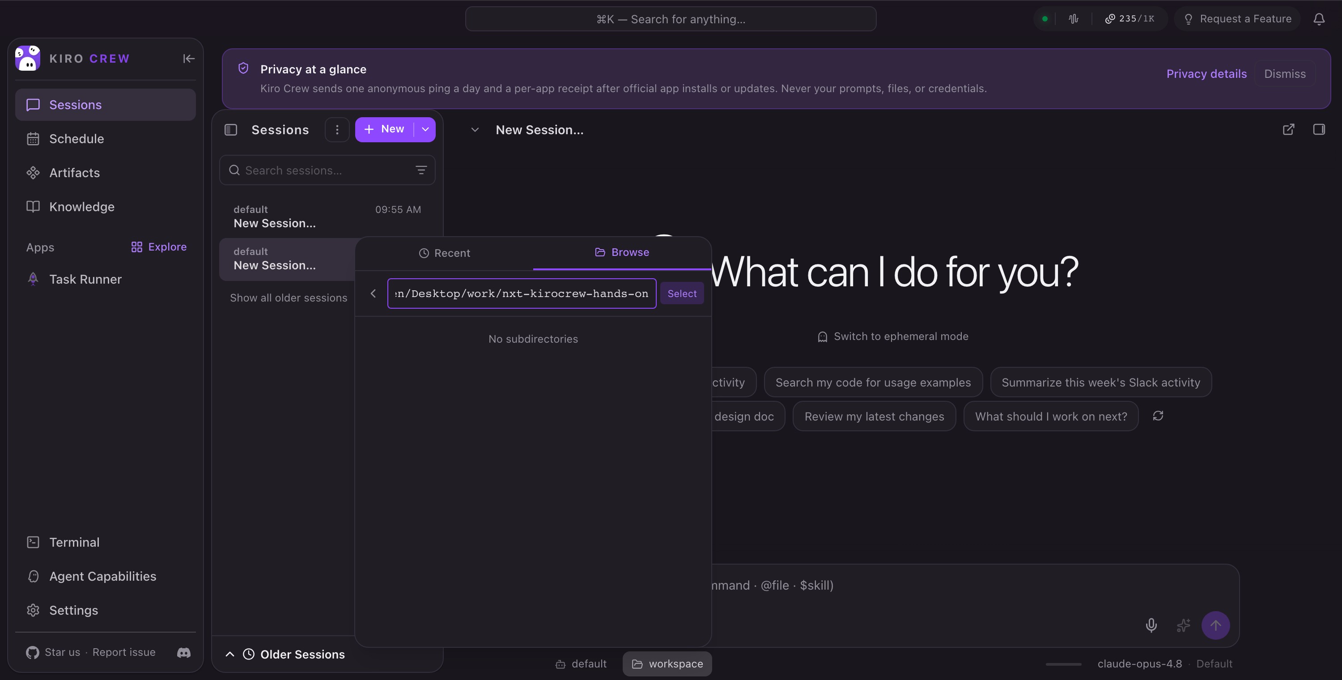This screenshot has height=680, width=1342.
Task: Toggle the sessions list panel icon
Action: coord(231,130)
